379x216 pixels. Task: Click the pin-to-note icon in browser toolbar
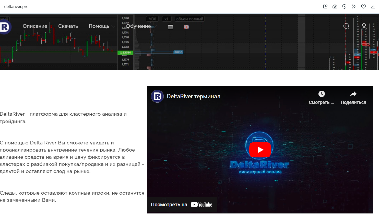[x=325, y=7]
